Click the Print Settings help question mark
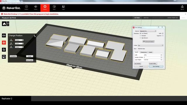Screen dimensions: 187x105 158,27
